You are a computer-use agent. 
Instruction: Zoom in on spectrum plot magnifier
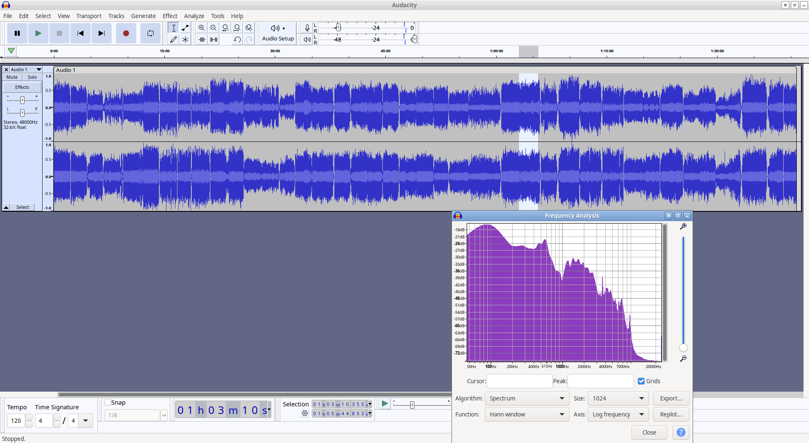(x=683, y=227)
